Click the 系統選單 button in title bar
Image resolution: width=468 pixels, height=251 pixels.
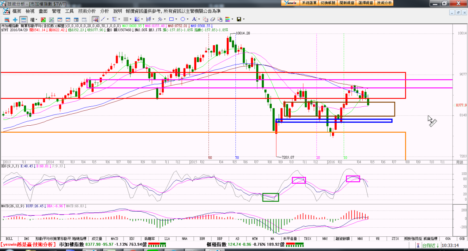[309, 3]
